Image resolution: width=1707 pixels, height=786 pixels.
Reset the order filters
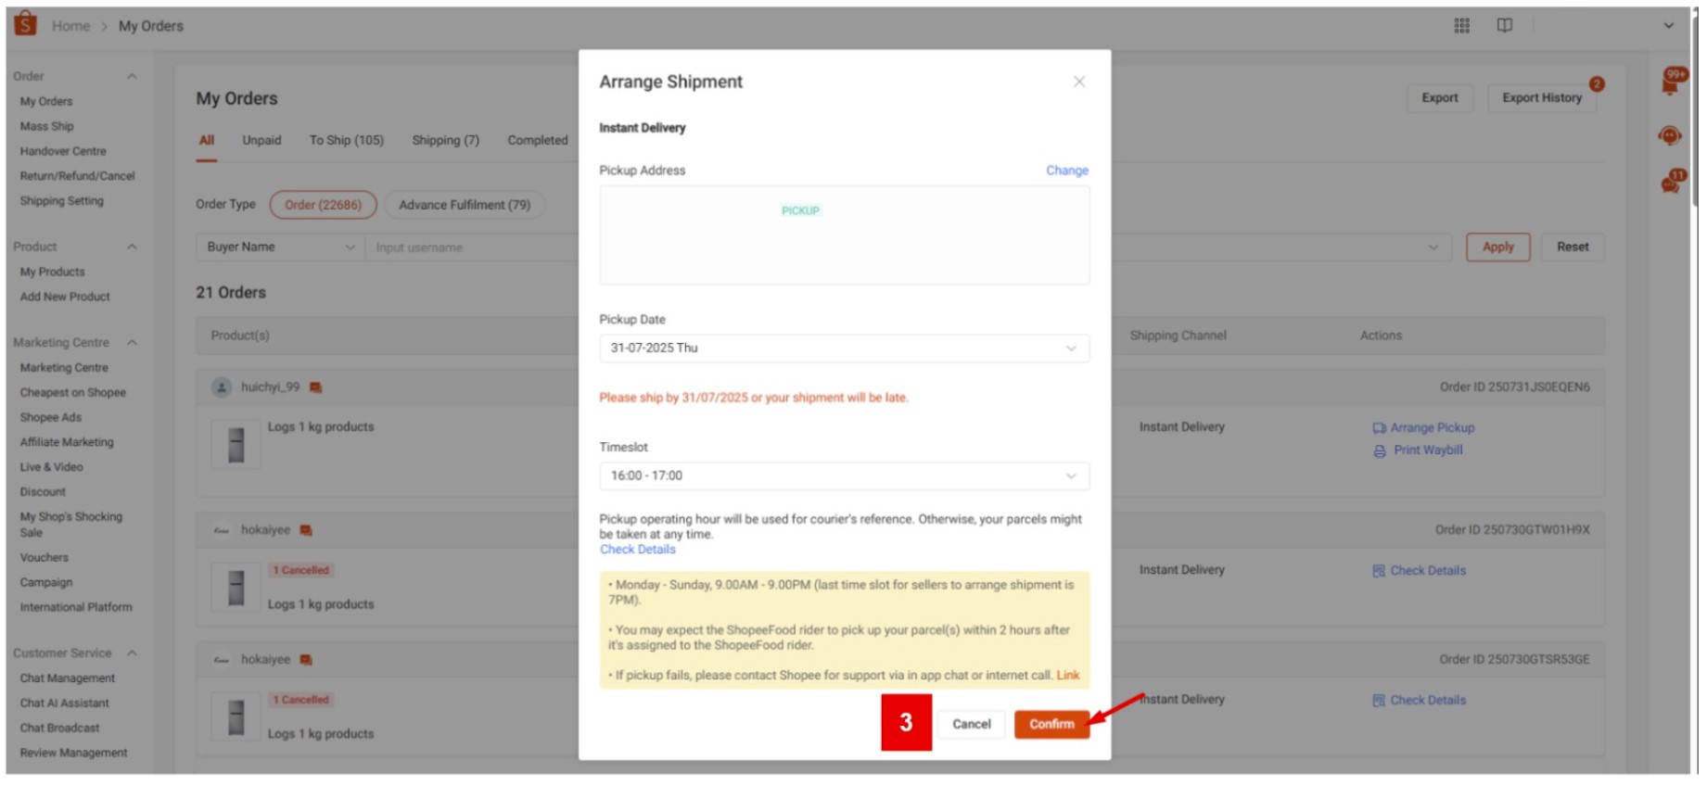tap(1573, 247)
